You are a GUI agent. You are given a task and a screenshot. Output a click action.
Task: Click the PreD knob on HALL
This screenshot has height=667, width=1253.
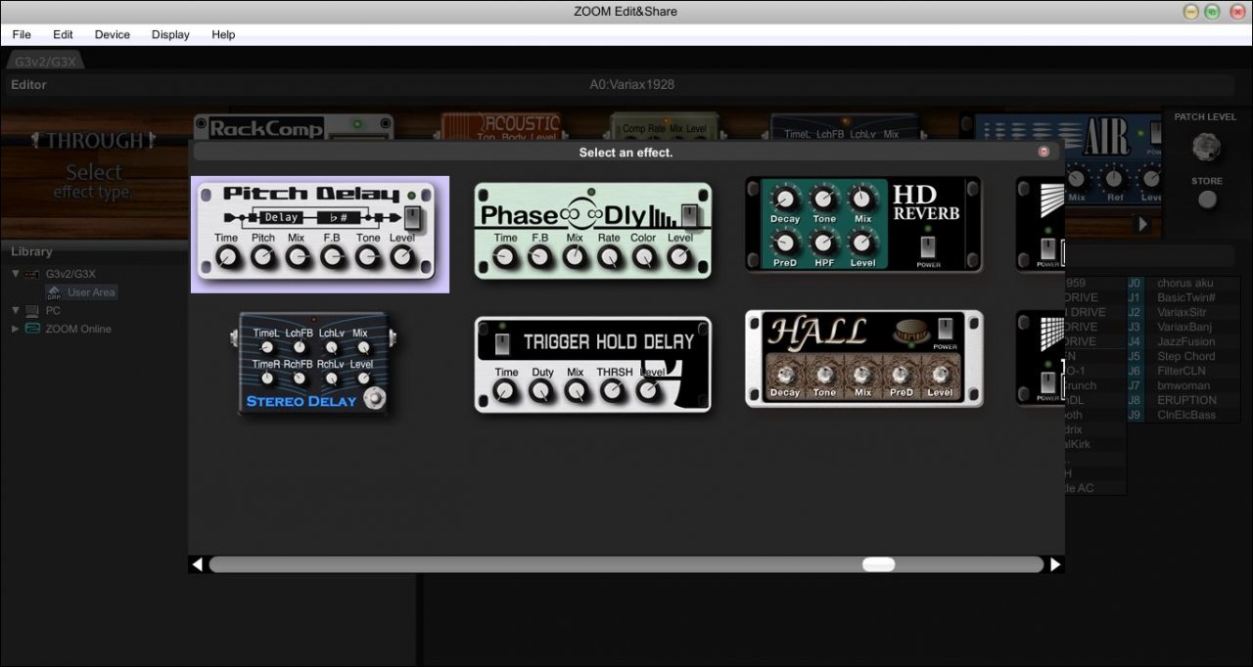pos(901,375)
